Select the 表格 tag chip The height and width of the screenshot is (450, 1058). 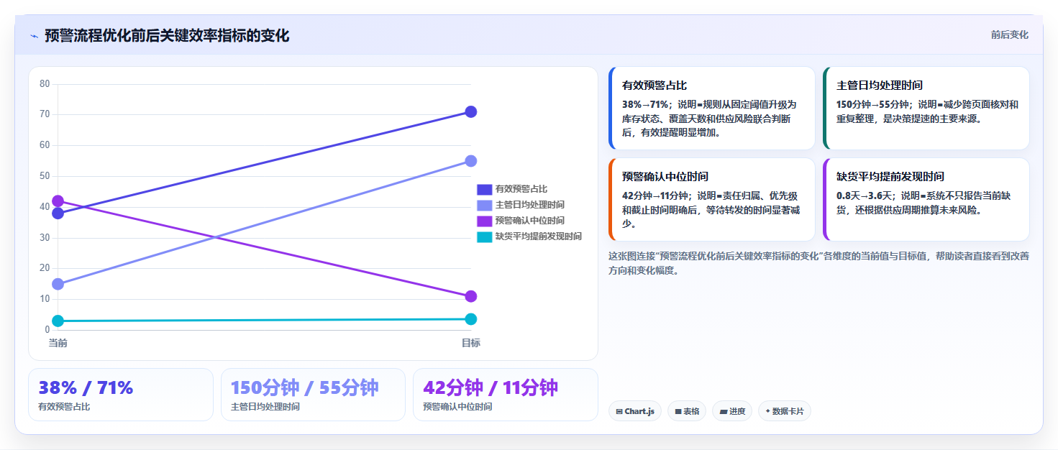687,411
